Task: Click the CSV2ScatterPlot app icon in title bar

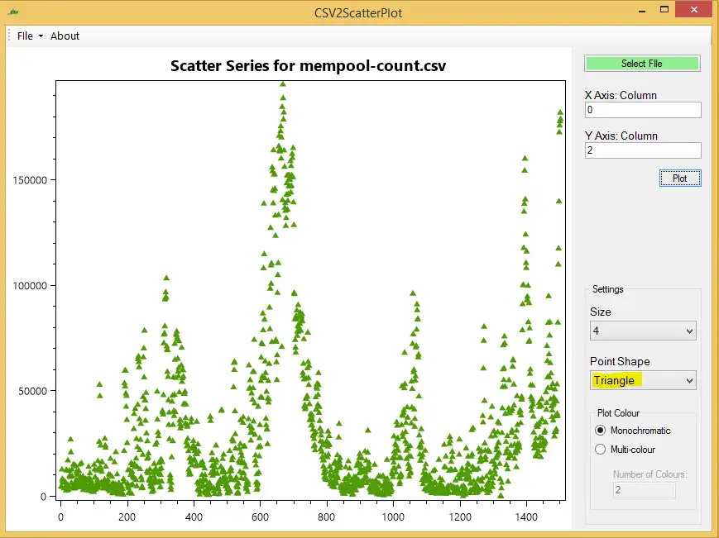Action: tap(13, 12)
